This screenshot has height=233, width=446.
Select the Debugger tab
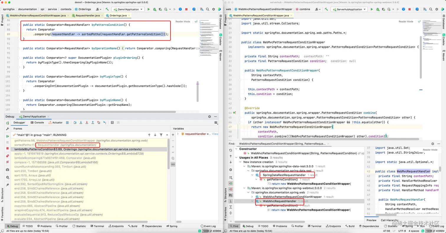(x=19, y=122)
